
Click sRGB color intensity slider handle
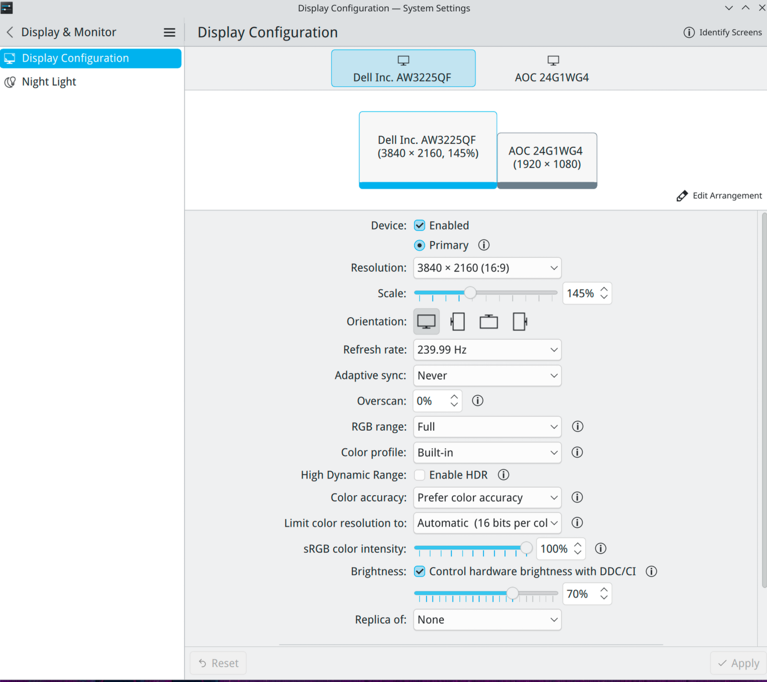(x=526, y=548)
